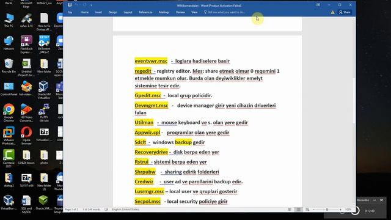Select the rufus desktop icon
Screen dimensions: 391x220
(26, 20)
